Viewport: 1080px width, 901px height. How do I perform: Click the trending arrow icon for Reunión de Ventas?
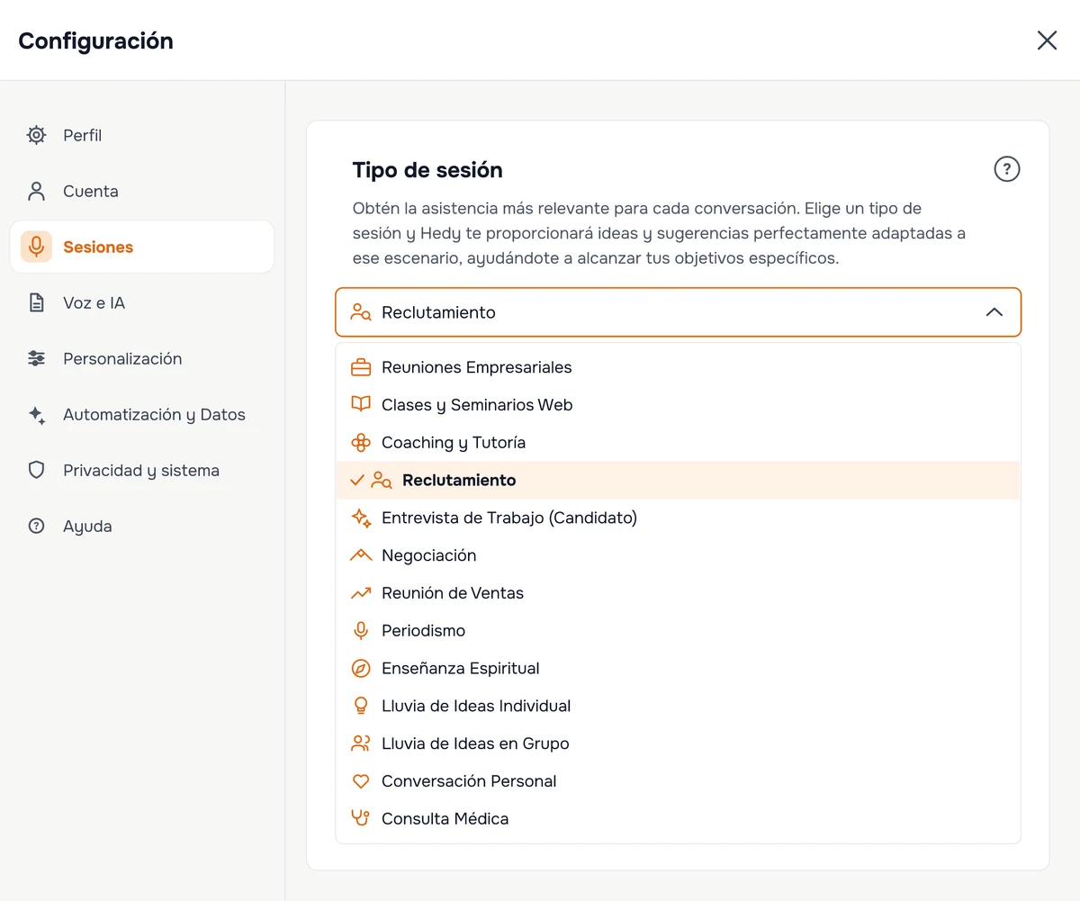click(x=361, y=593)
